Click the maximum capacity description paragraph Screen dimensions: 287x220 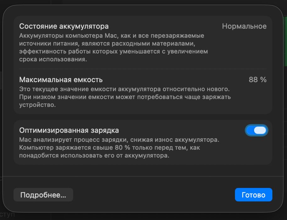pos(125,97)
